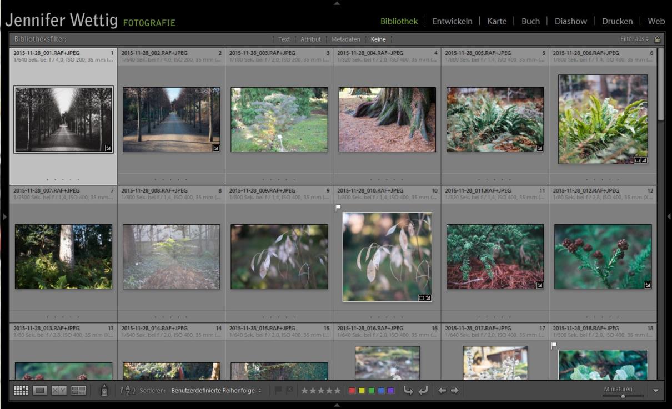Select the pine cones thumbnail 012
This screenshot has height=409, width=672.
(x=603, y=256)
